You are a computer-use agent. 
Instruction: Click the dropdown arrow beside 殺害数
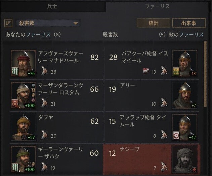(x=76, y=23)
